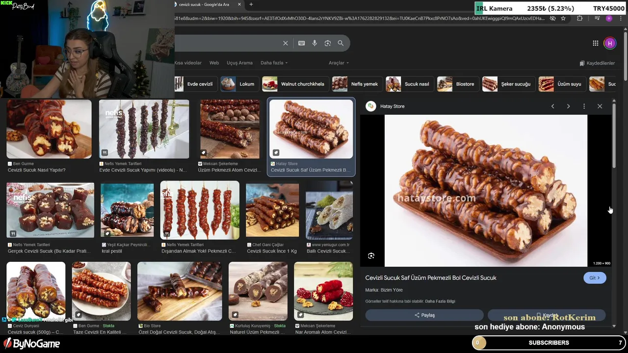Screen dimensions: 628x353
Task: Click the 'Paylaş' share button
Action: [x=424, y=315]
